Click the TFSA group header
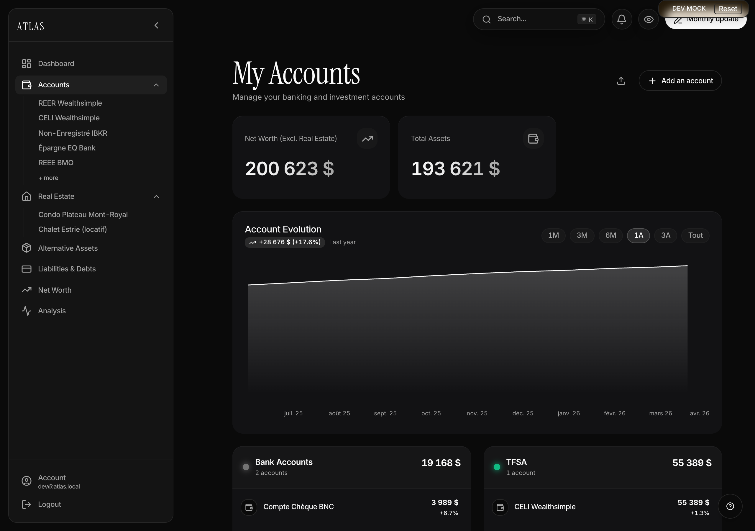Image resolution: width=755 pixels, height=531 pixels. coord(603,467)
